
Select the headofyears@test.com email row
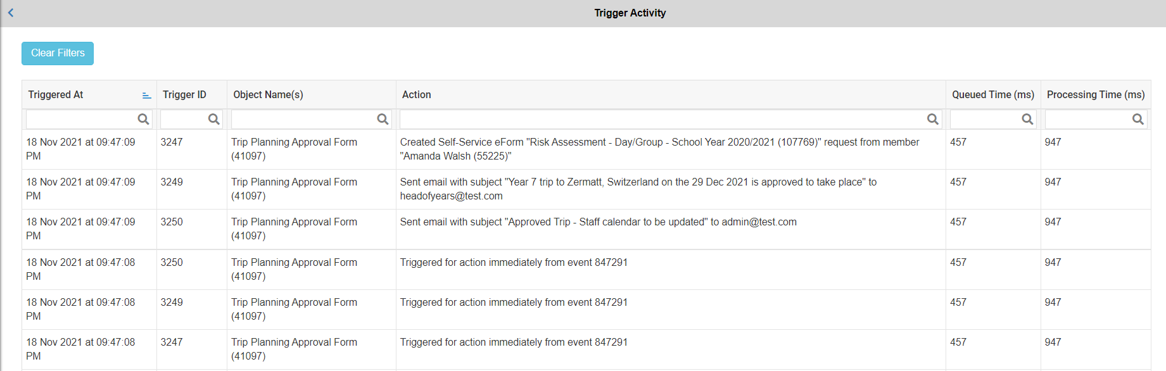click(x=638, y=189)
